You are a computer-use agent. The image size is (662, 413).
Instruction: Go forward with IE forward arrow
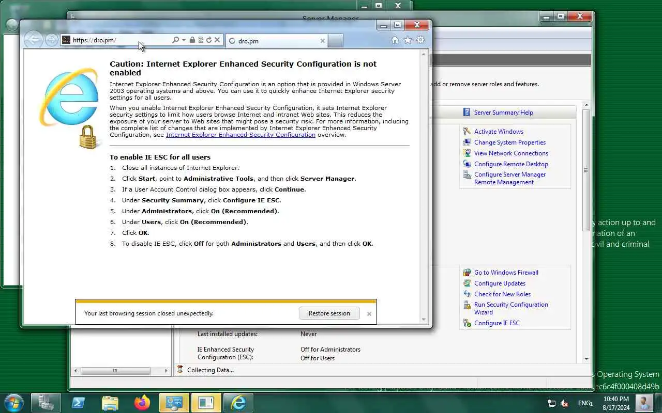51,40
